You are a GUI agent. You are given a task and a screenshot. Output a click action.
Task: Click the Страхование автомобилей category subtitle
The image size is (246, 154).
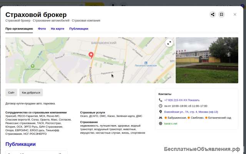51,20
